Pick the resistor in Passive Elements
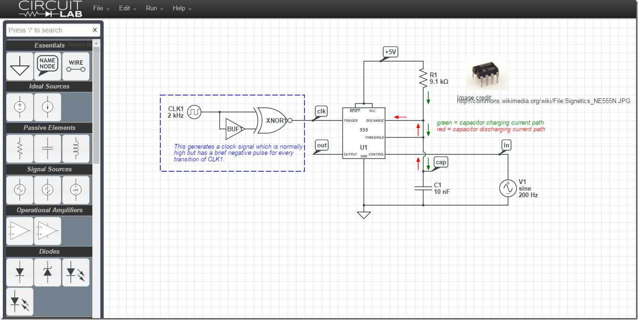The image size is (638, 320). coord(20,148)
